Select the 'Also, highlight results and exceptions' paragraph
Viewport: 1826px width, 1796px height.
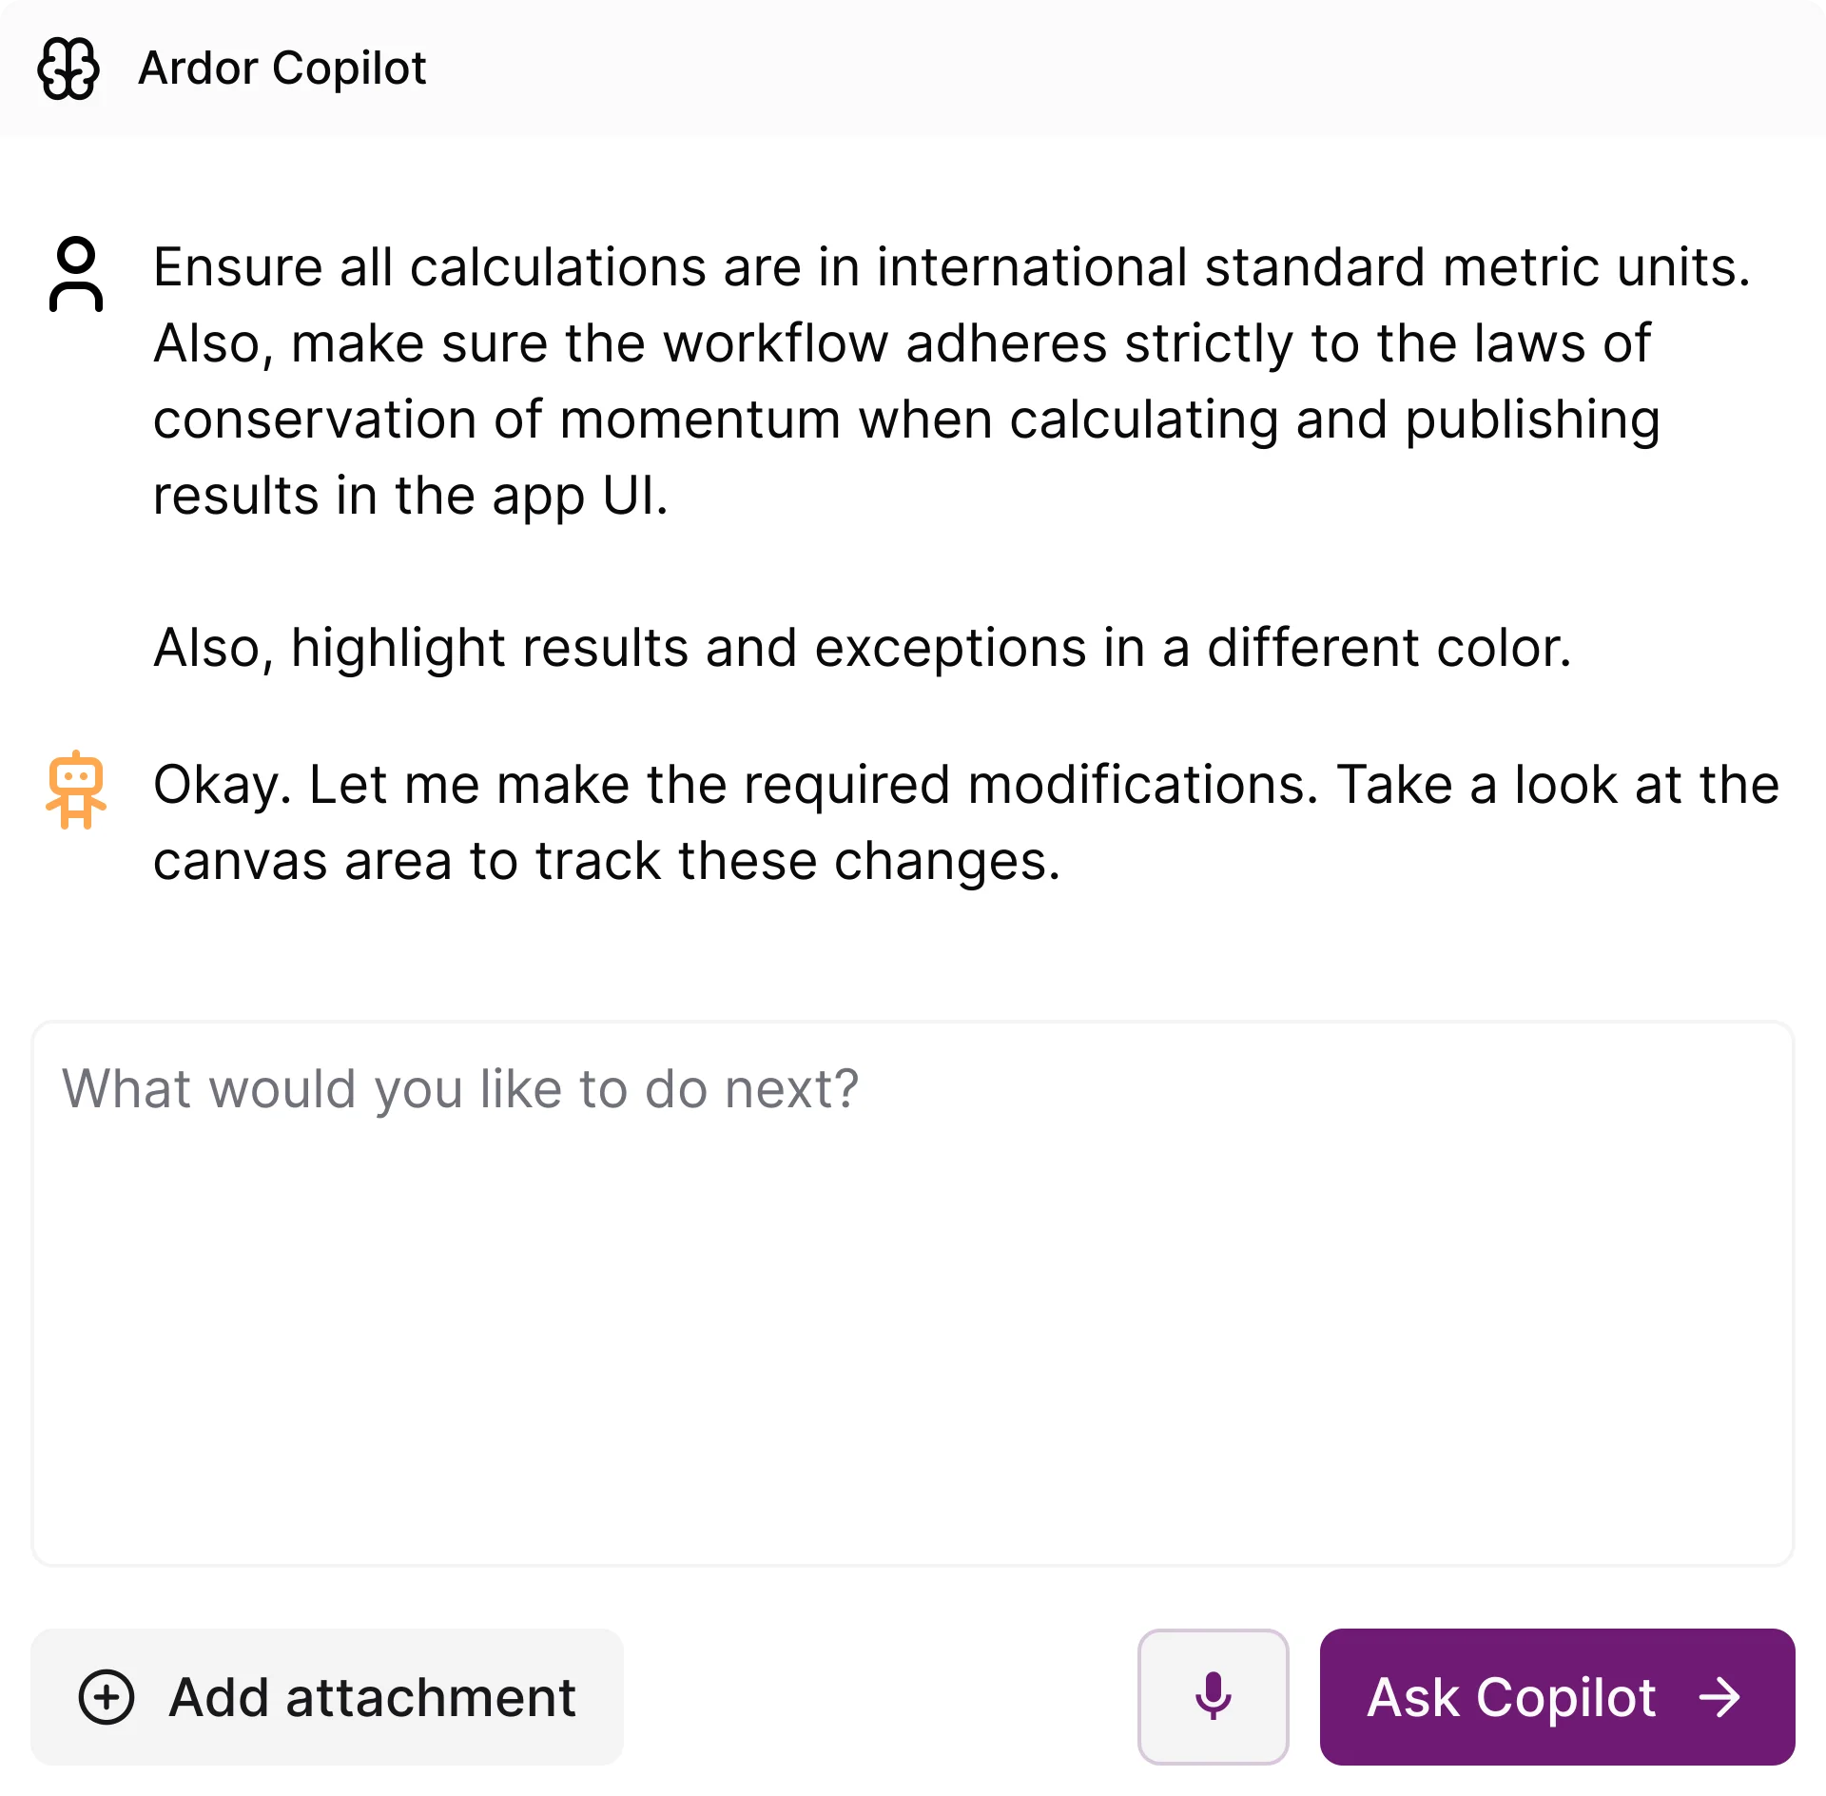tap(862, 648)
